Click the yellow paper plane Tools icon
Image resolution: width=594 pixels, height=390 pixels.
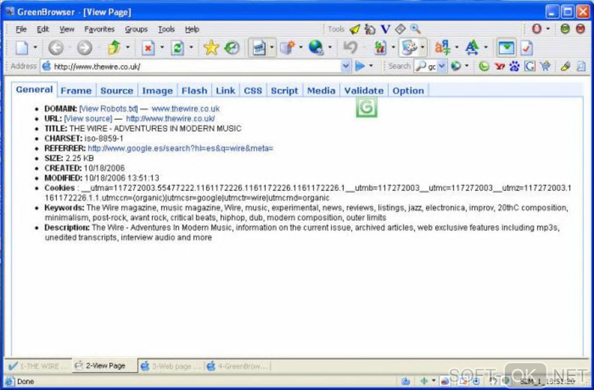click(x=355, y=29)
